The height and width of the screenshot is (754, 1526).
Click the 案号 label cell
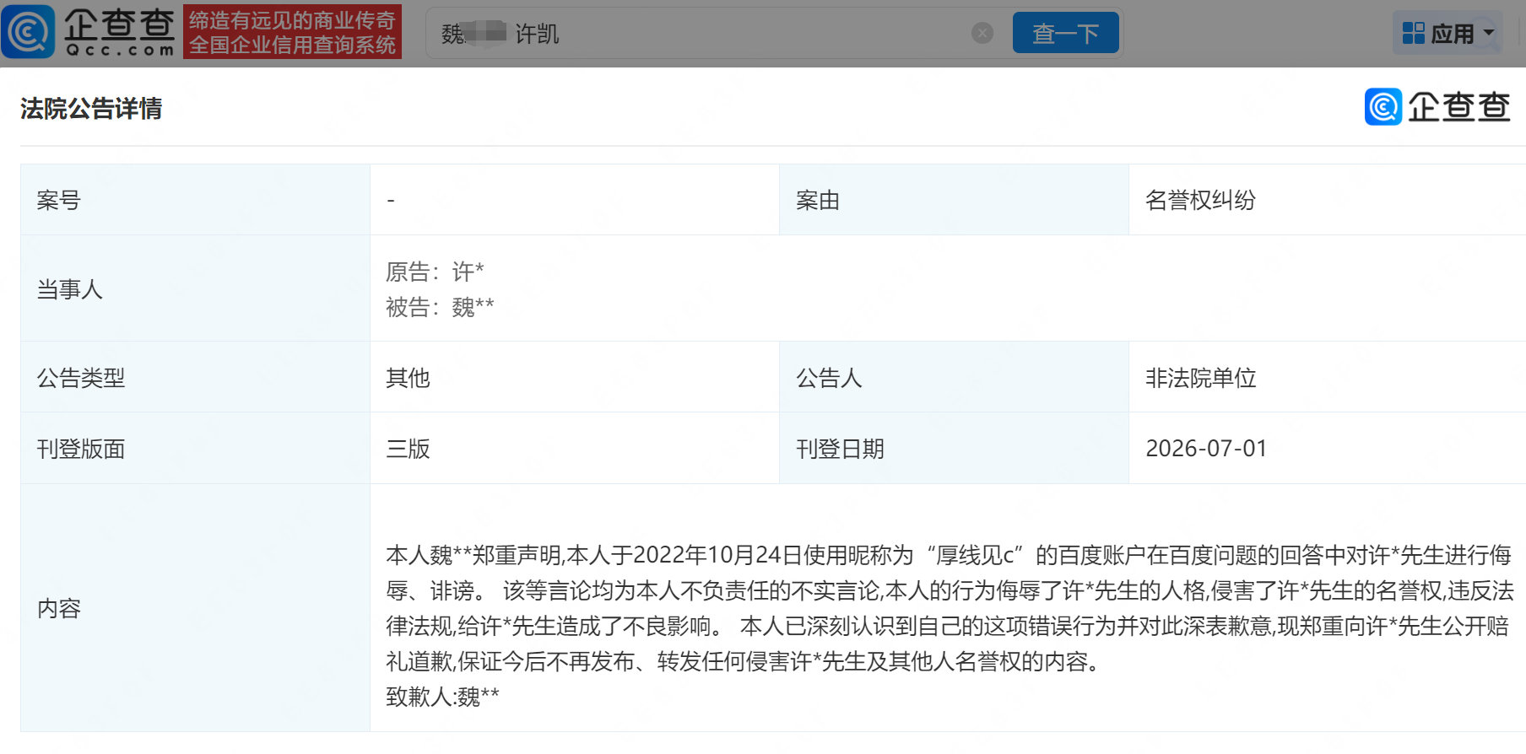195,200
